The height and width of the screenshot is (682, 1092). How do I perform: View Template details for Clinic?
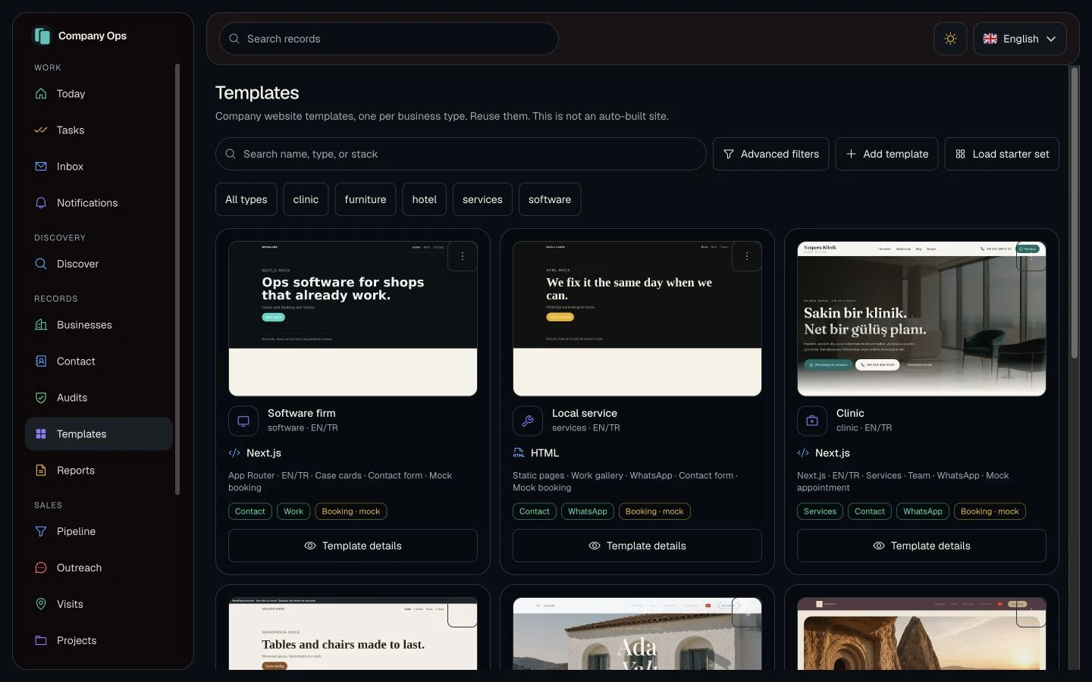[921, 546]
